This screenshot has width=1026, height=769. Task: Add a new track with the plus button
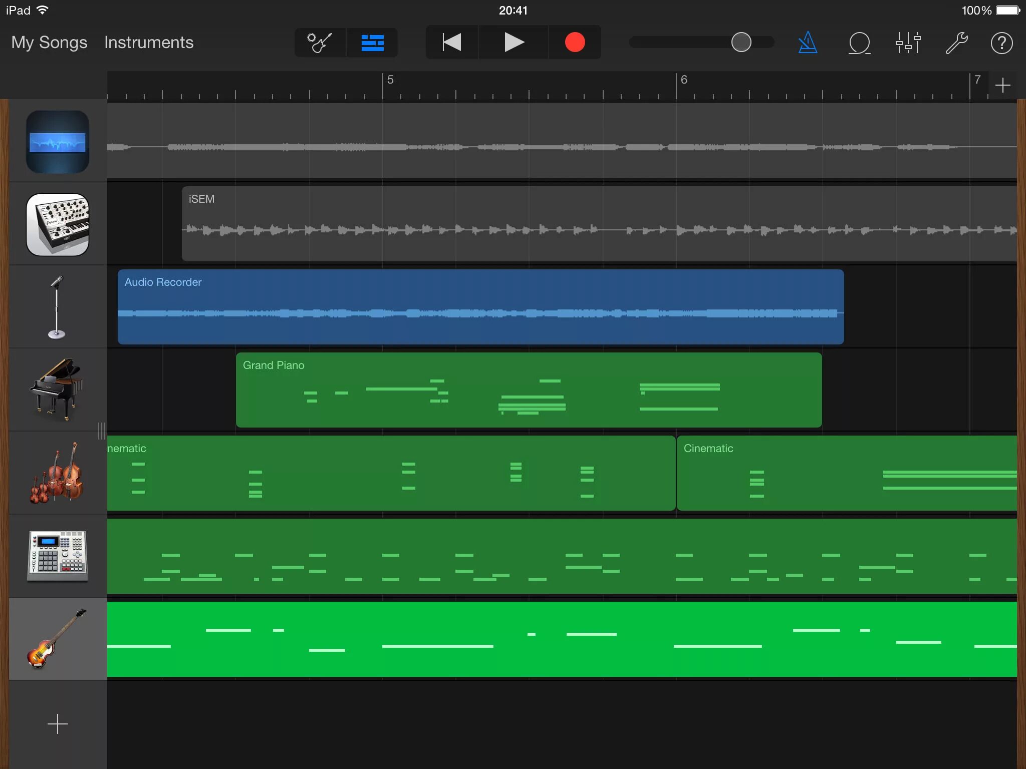click(57, 724)
